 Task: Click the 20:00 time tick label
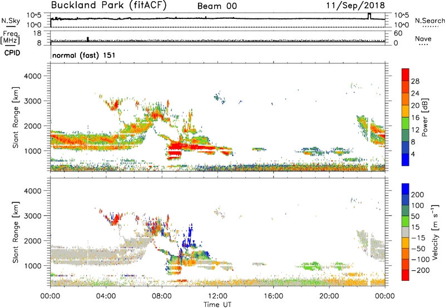coord(329,296)
